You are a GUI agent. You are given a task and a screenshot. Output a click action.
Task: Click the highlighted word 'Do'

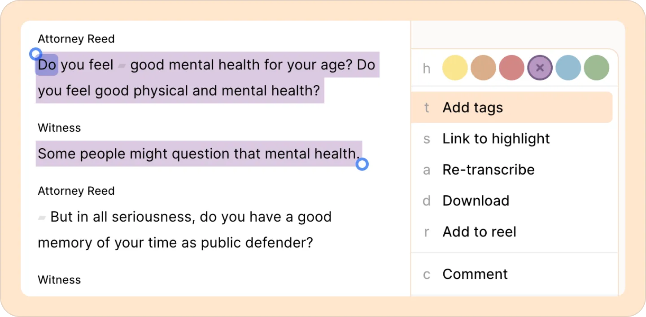coord(47,65)
